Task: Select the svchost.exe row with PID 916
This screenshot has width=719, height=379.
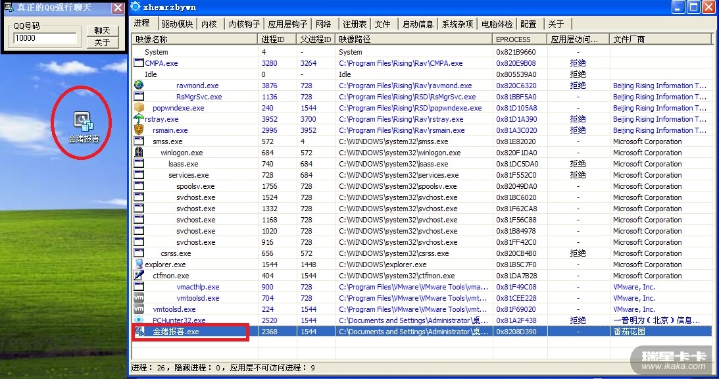Action: coord(422,241)
